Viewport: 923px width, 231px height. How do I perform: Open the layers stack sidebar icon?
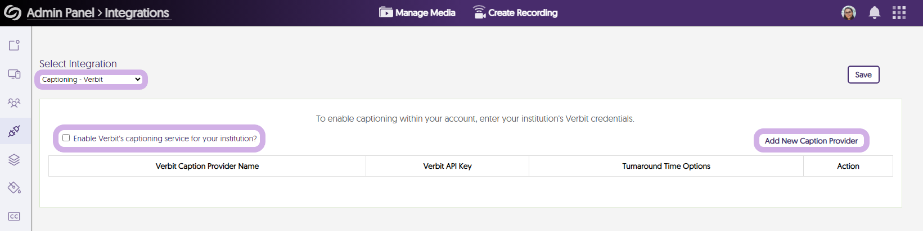14,160
